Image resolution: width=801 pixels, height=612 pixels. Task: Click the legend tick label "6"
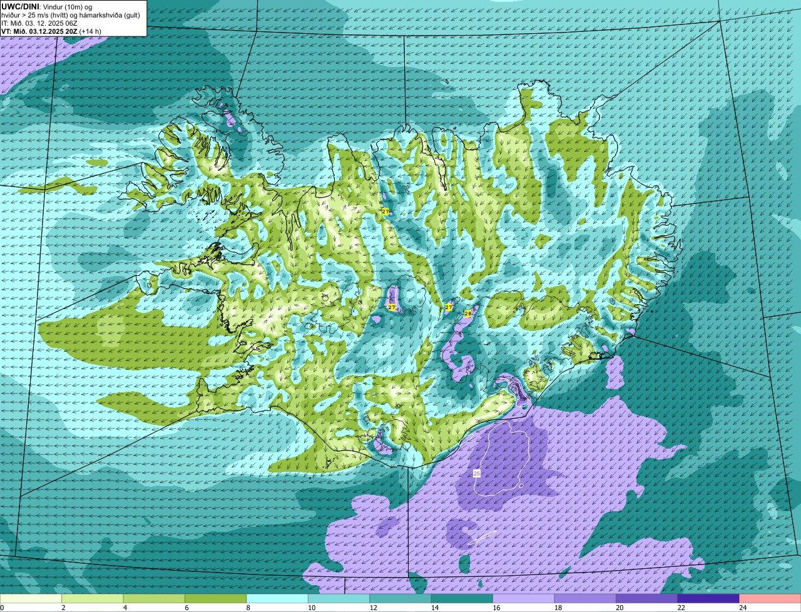(x=186, y=608)
